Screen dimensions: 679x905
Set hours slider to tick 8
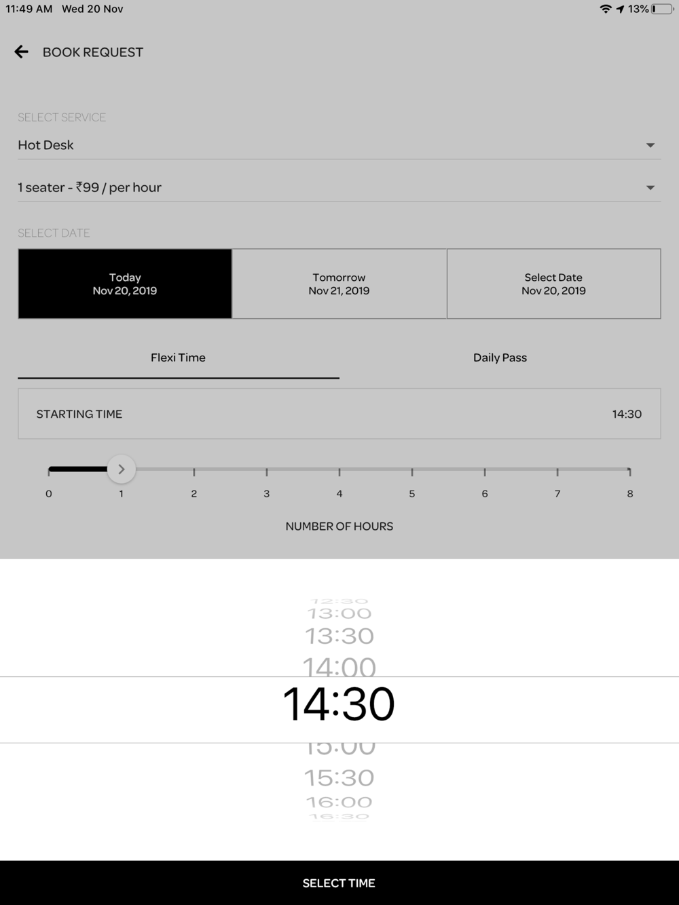[x=629, y=471]
